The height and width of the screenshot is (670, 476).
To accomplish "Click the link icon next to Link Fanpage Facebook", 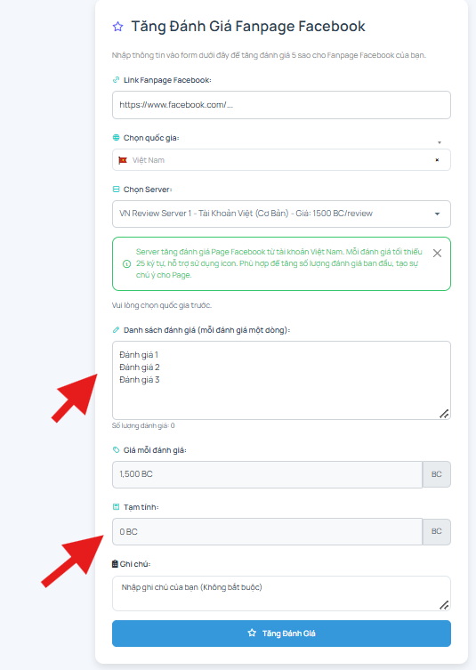I will (116, 80).
